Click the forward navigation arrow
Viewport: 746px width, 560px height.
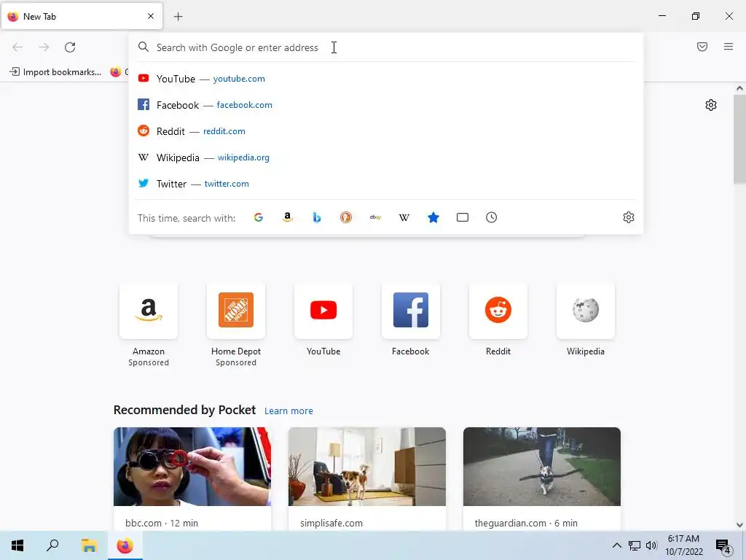pyautogui.click(x=44, y=47)
